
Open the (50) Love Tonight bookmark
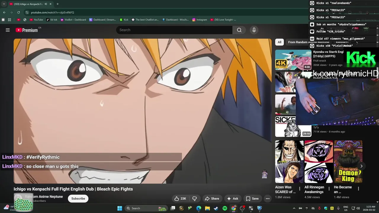223,20
